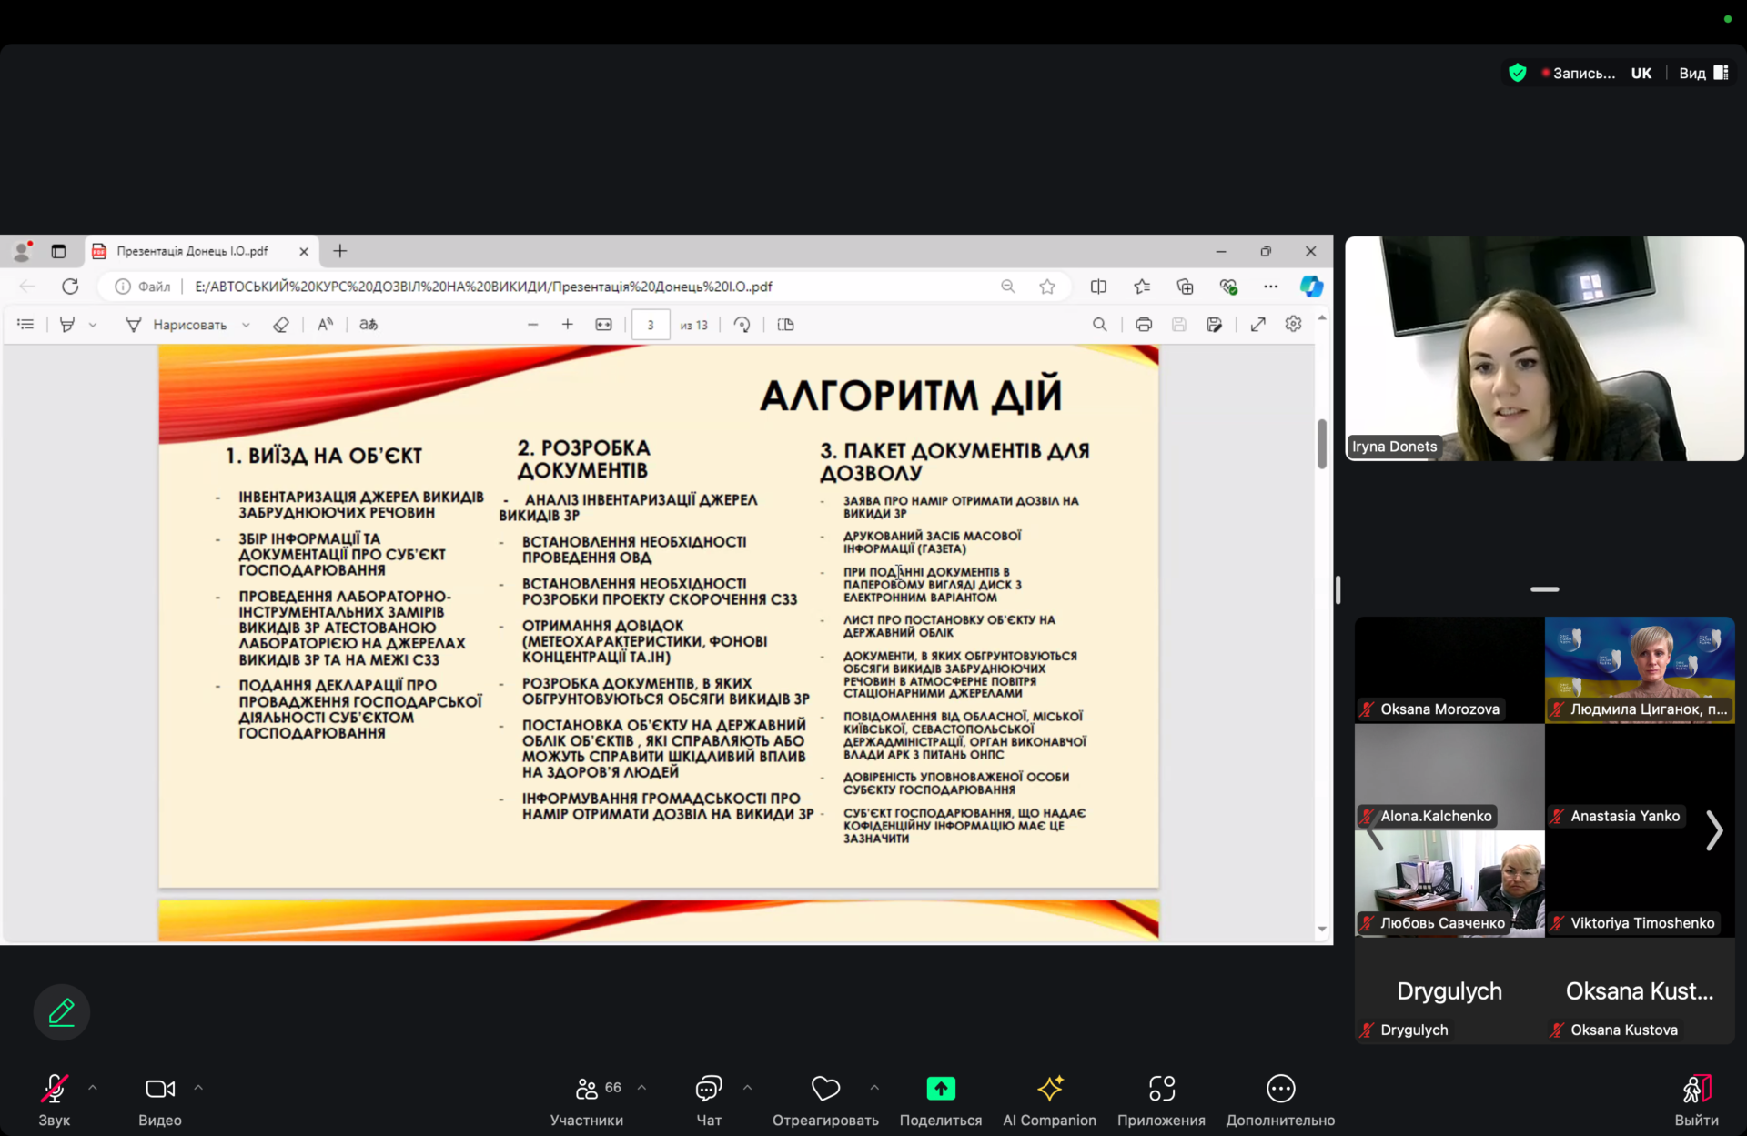Click the UK language indicator
Viewport: 1747px width, 1136px height.
pyautogui.click(x=1641, y=73)
